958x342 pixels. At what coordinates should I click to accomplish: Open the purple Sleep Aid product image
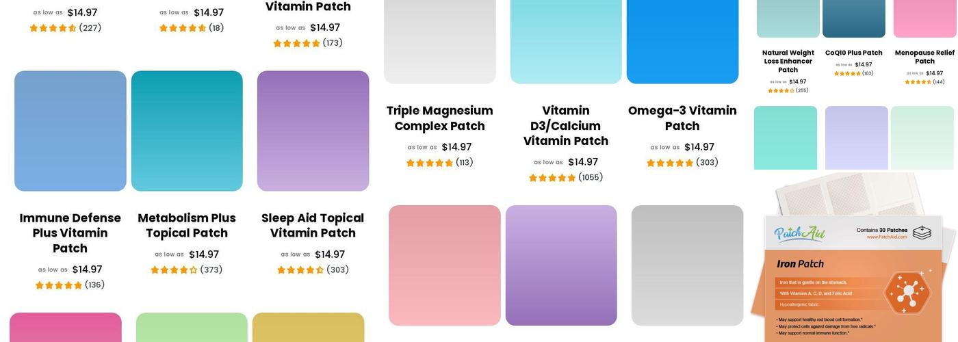(x=313, y=131)
